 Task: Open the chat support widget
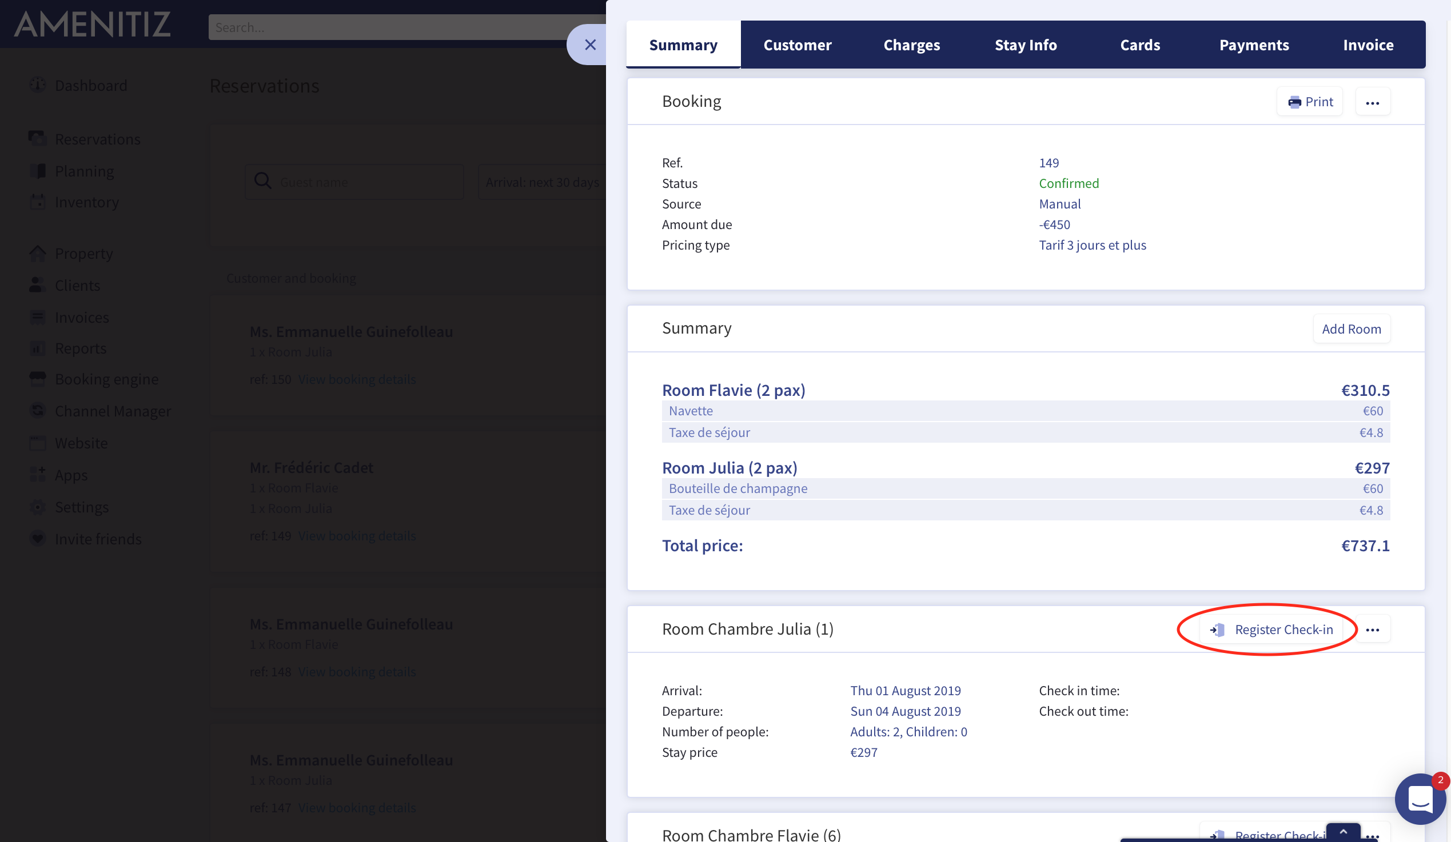pyautogui.click(x=1420, y=799)
